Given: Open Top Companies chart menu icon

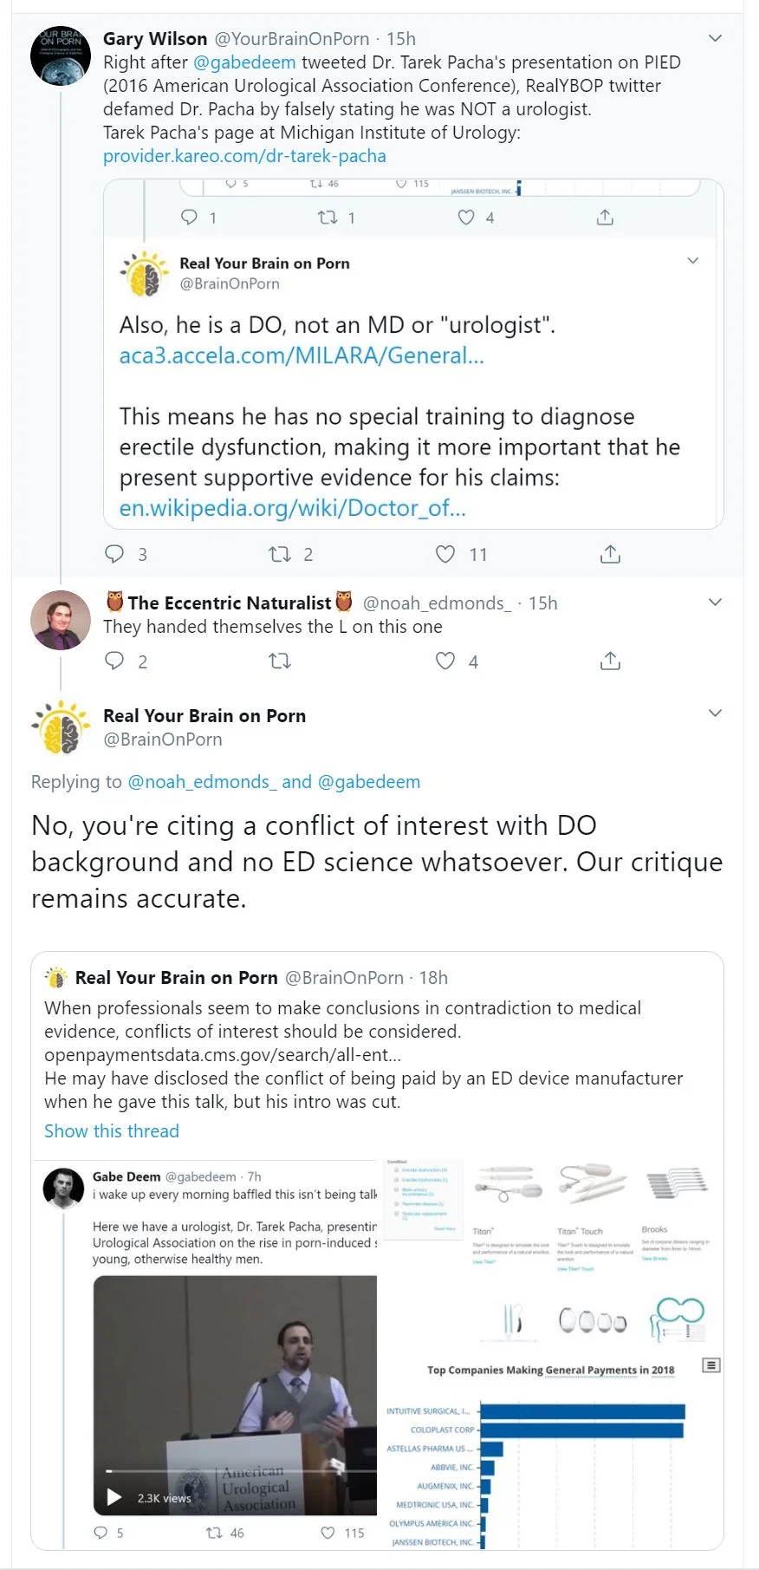Looking at the screenshot, I should [711, 1365].
